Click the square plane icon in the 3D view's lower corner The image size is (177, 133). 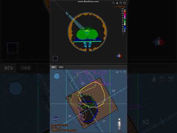coord(55,58)
